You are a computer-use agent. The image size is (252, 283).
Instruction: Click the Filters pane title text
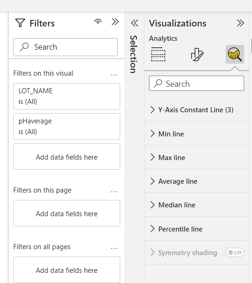coord(42,23)
